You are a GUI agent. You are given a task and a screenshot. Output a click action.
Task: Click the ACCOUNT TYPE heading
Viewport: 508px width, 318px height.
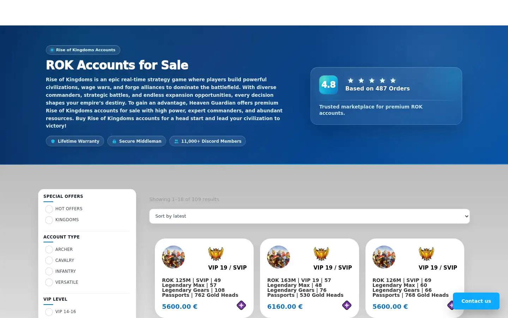pyautogui.click(x=61, y=237)
